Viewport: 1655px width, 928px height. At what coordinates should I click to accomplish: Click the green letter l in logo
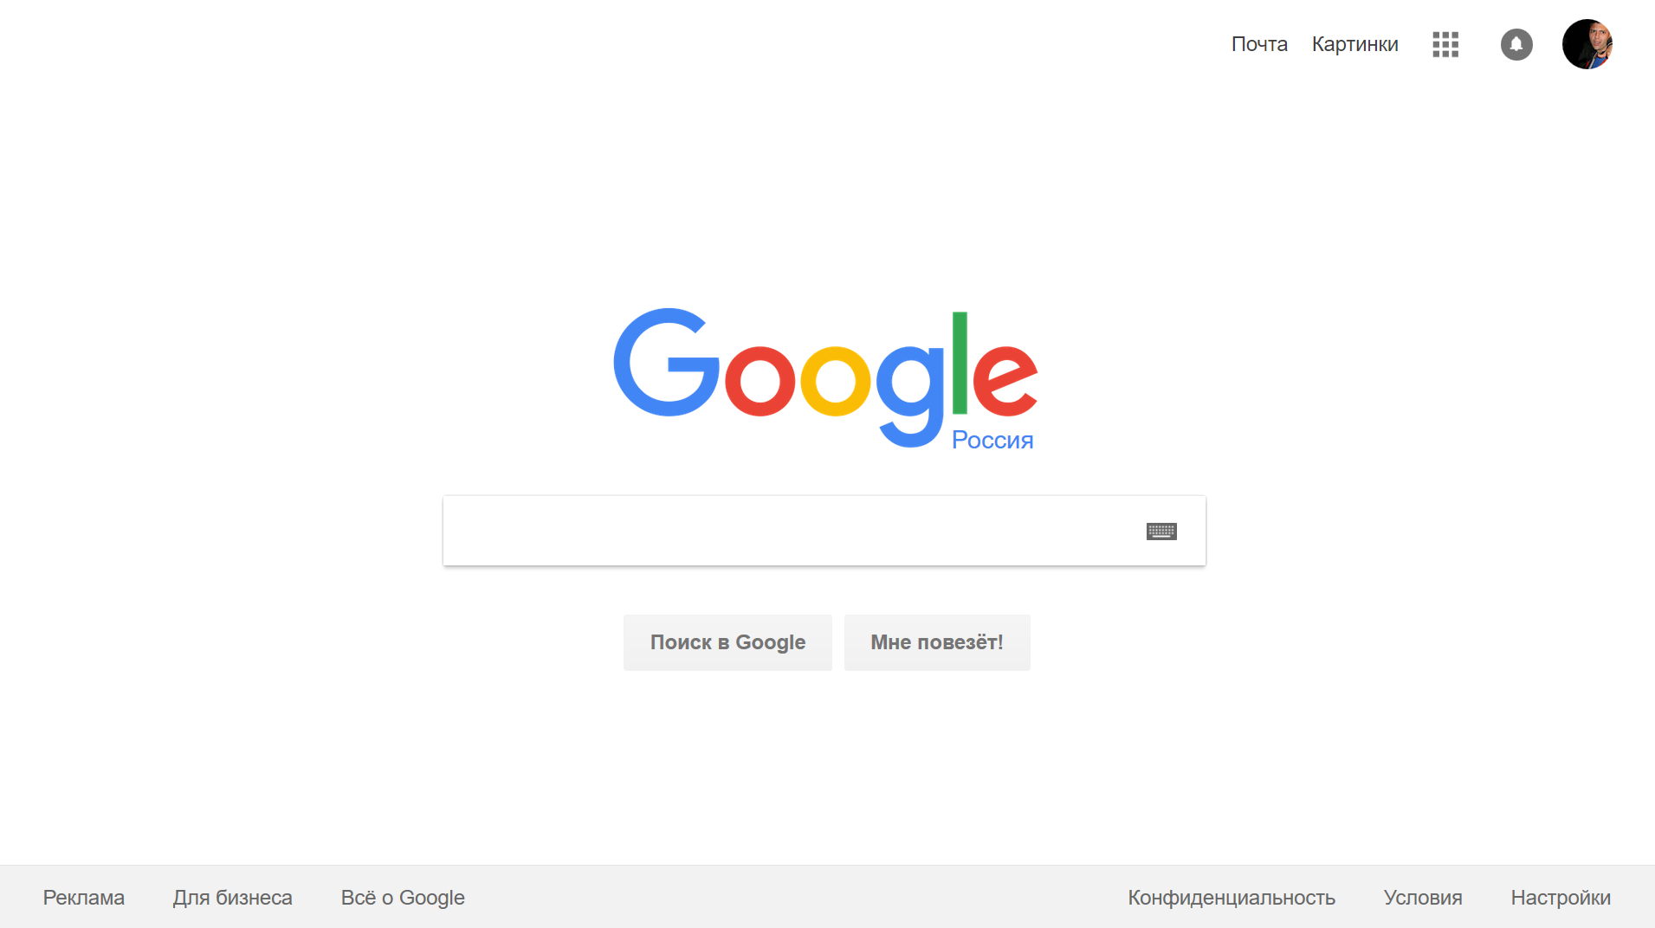960,363
